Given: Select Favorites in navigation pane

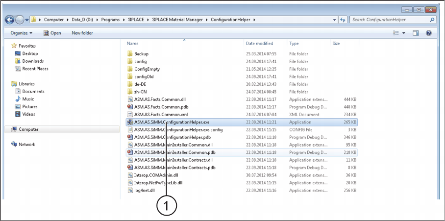Looking at the screenshot, I should [x=24, y=46].
